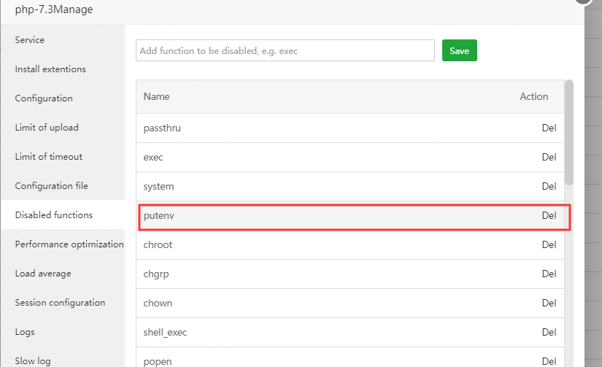Delete the passthru disabled function
Screen dimensions: 602x367
549,128
